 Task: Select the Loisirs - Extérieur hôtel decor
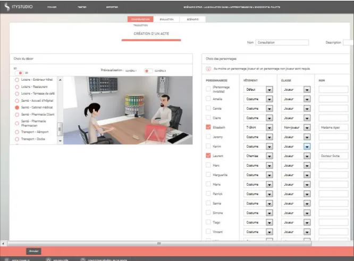tap(17, 80)
